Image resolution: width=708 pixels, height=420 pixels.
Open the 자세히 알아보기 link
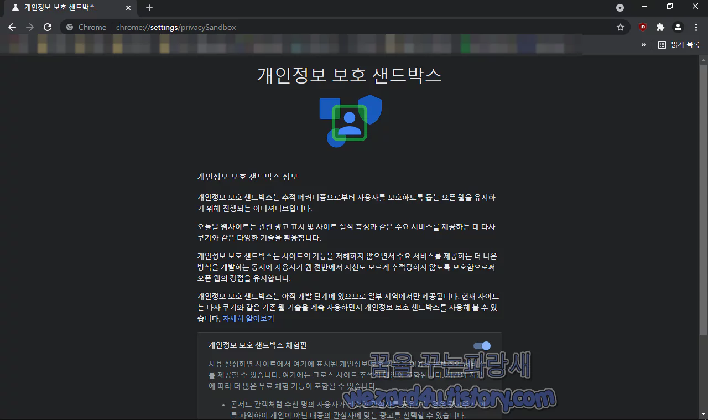tap(248, 319)
